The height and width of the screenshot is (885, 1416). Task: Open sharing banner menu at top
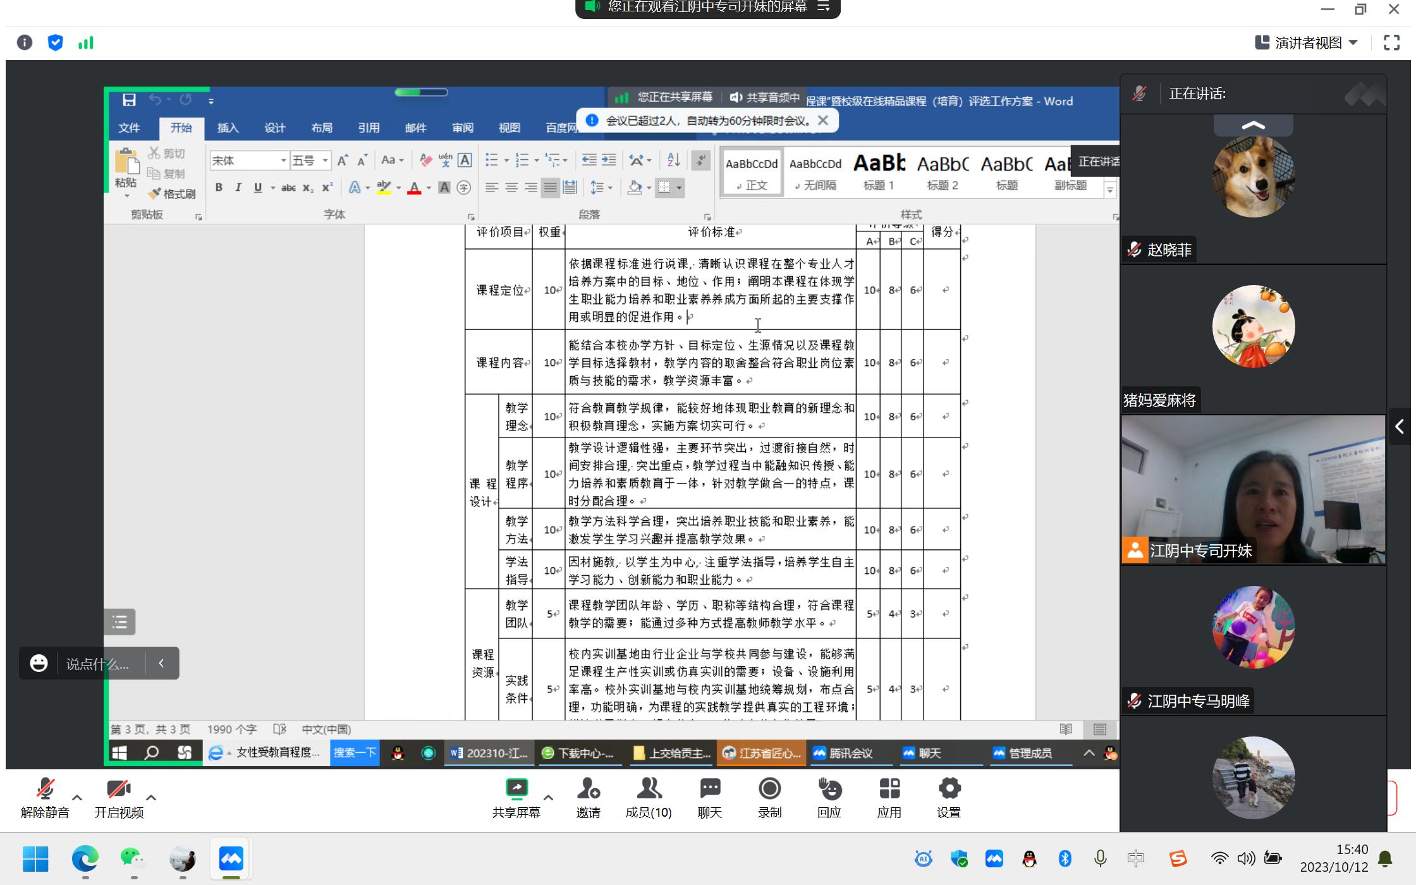(823, 6)
